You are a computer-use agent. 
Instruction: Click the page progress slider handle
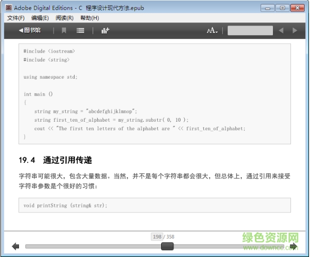click(167, 246)
